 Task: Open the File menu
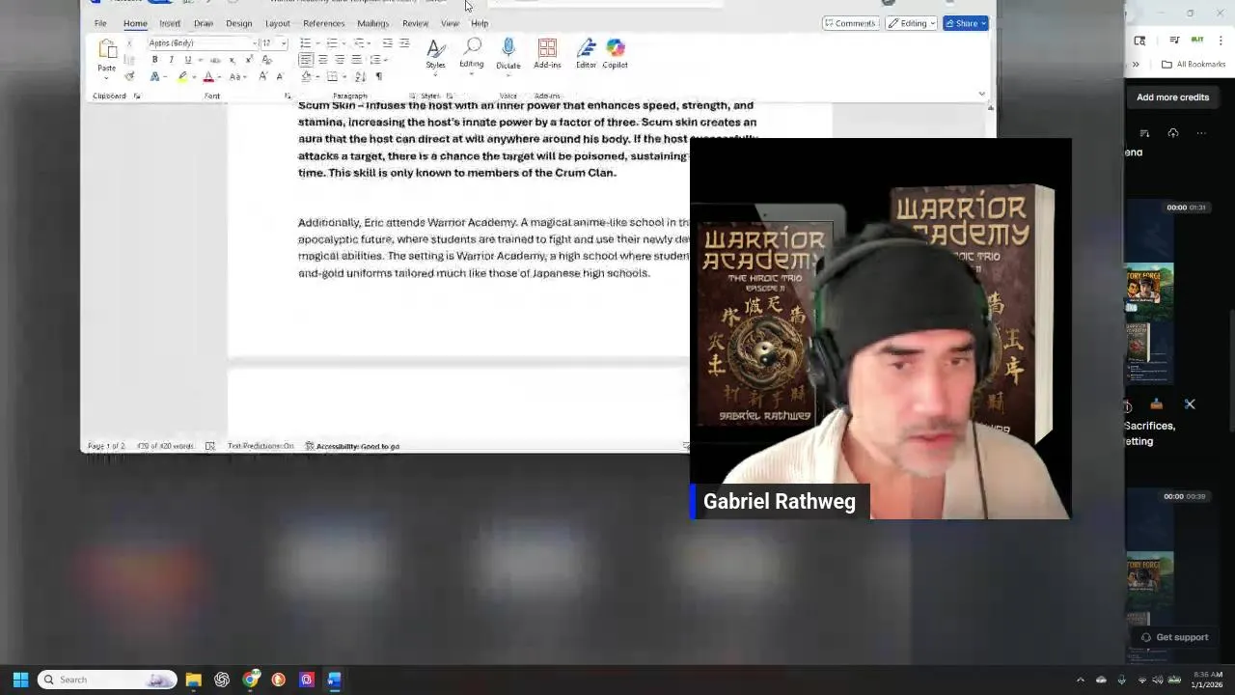pos(100,23)
